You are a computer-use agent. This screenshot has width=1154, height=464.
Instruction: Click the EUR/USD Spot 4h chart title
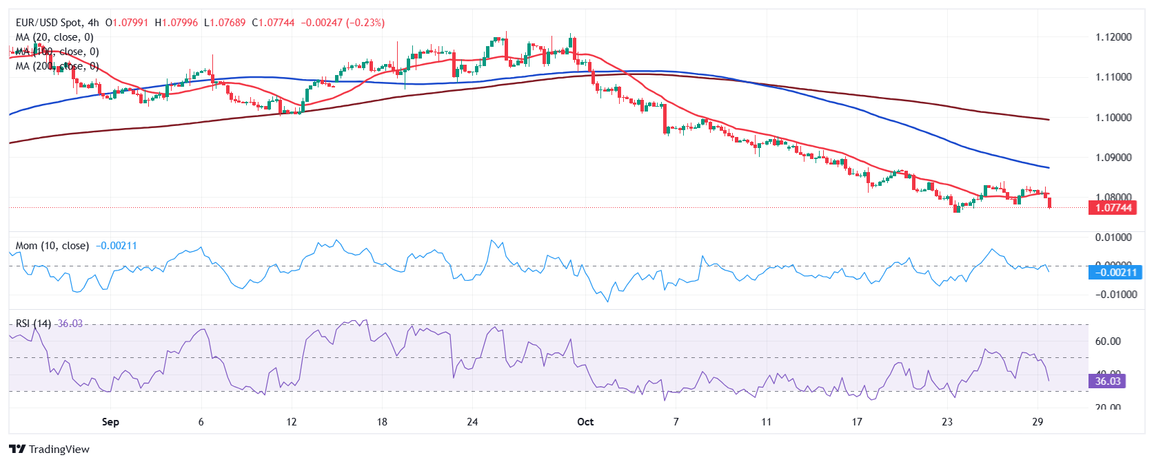coord(58,23)
